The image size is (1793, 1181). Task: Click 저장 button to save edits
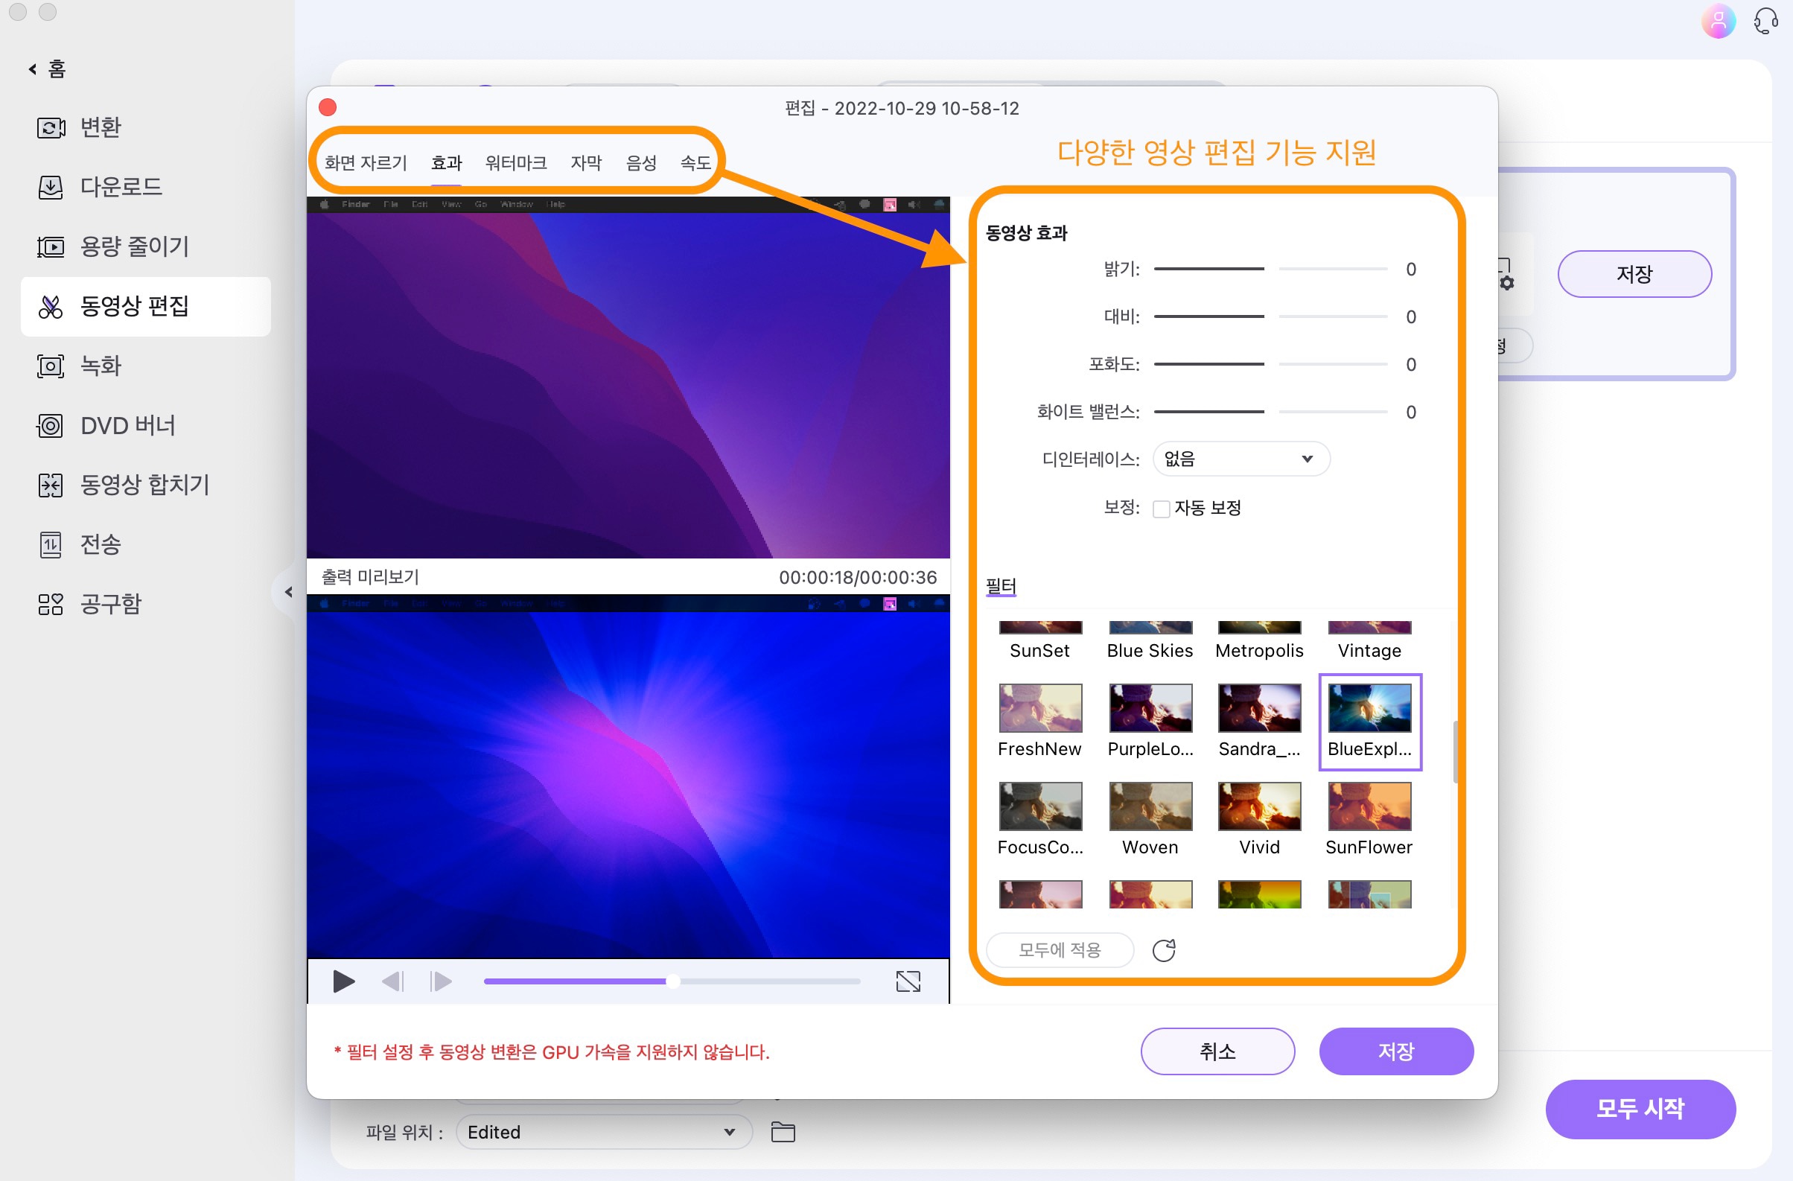tap(1396, 1051)
